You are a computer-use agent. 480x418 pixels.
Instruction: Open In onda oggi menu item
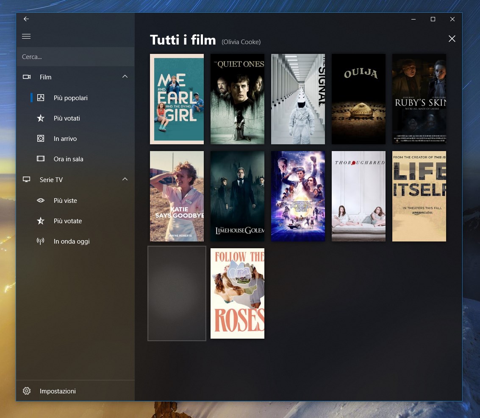tap(75, 241)
